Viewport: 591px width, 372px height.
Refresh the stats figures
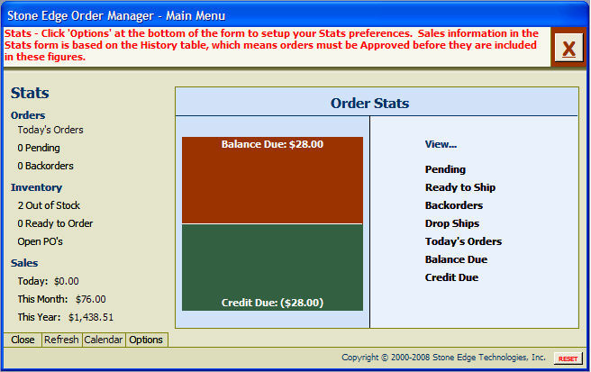[x=61, y=340]
